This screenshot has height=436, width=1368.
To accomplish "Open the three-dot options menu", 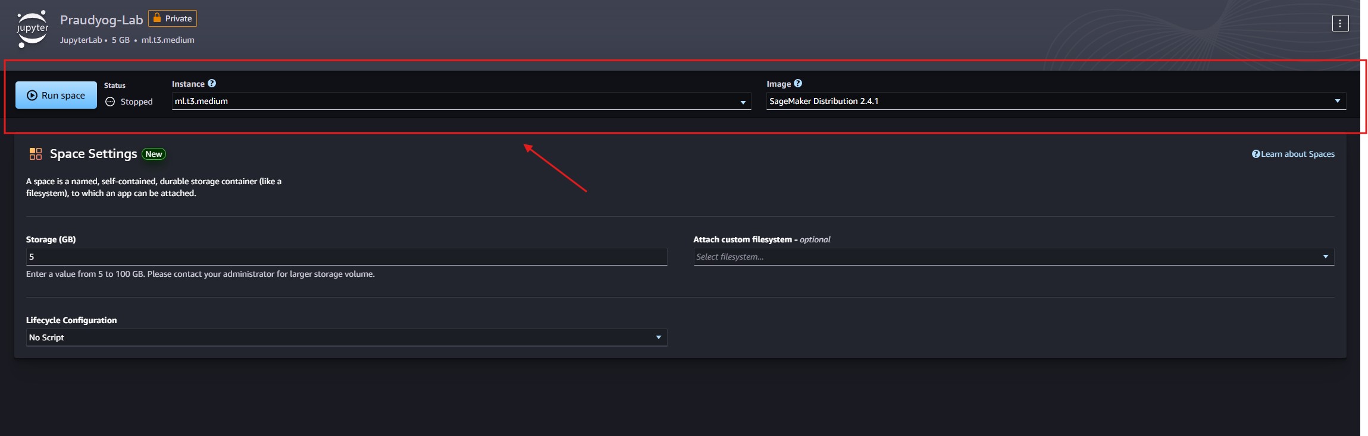I will 1340,23.
